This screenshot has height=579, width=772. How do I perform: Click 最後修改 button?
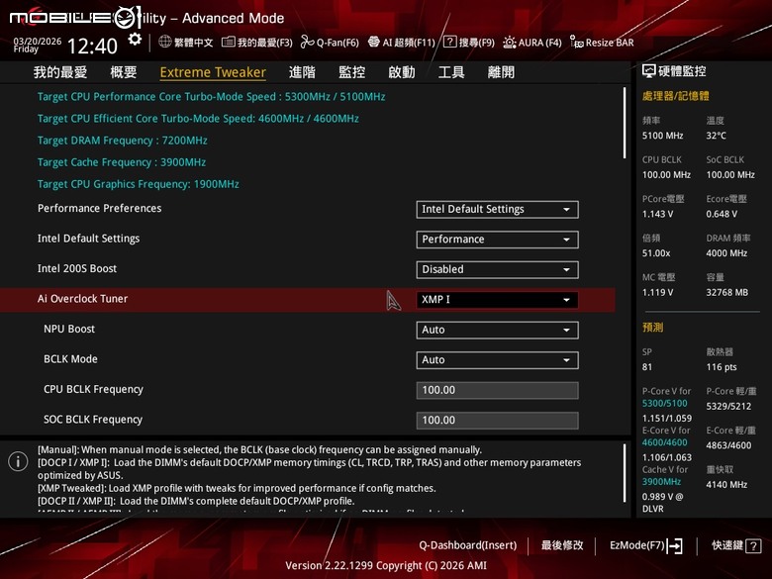point(562,545)
